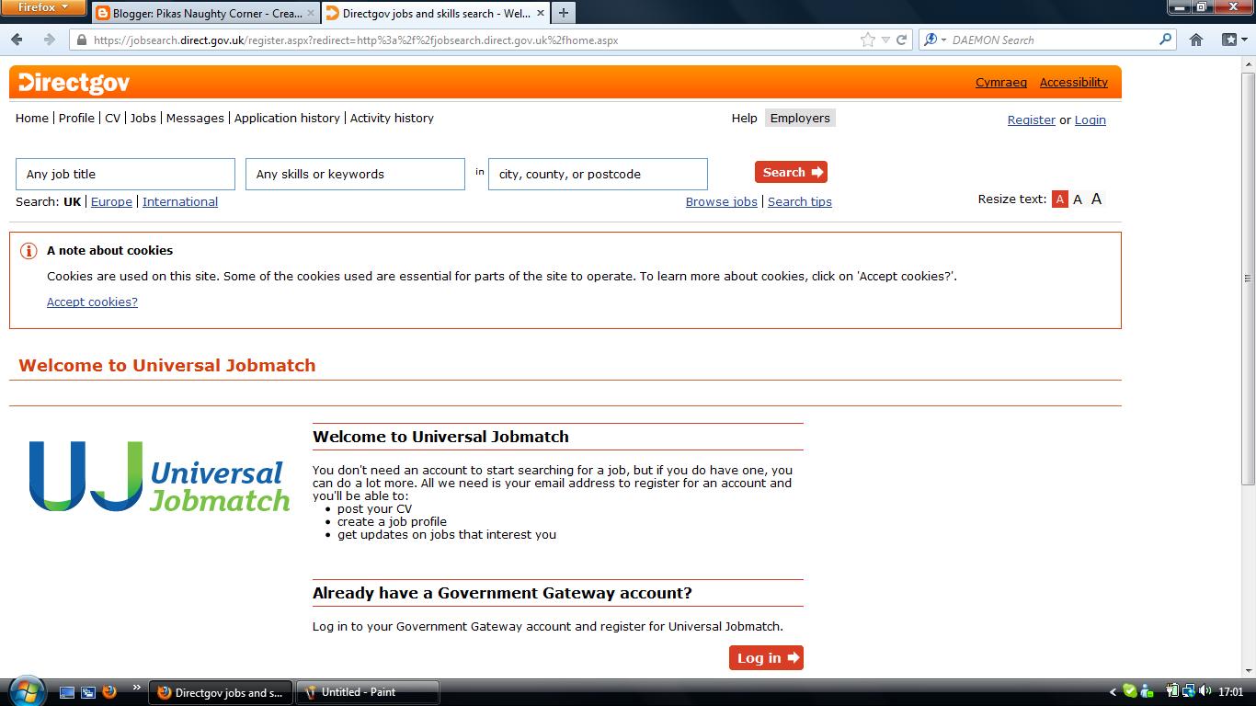This screenshot has width=1256, height=706.
Task: Set medium text size with middle A
Action: [x=1078, y=199]
